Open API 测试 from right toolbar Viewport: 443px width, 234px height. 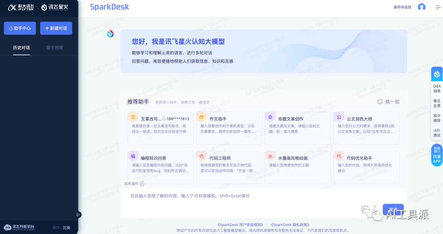point(437,133)
